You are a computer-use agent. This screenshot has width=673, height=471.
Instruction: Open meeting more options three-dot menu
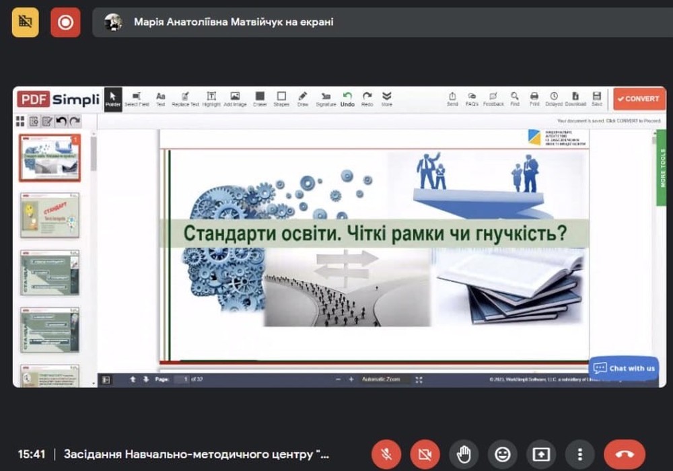[579, 455]
